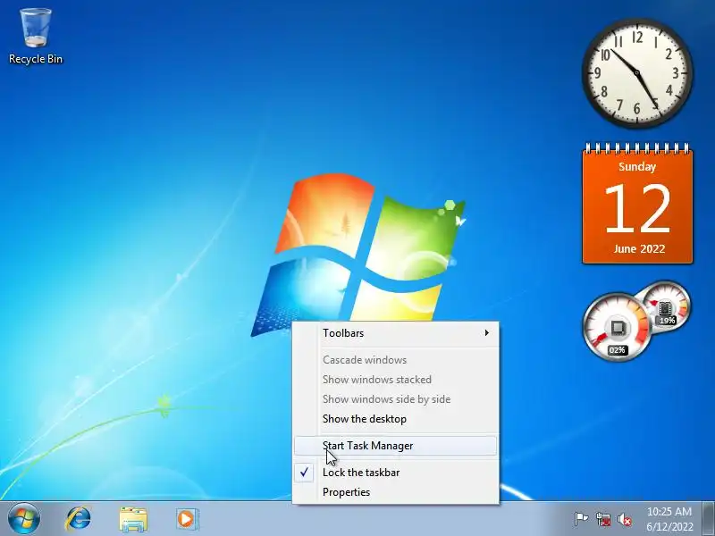Launch Internet Explorer from the taskbar
The height and width of the screenshot is (536, 715).
pos(79,519)
